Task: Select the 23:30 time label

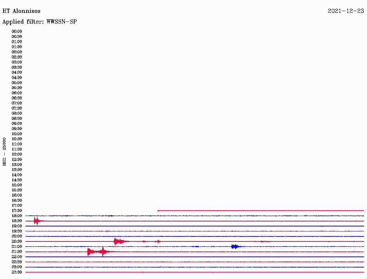Action: click(x=17, y=272)
